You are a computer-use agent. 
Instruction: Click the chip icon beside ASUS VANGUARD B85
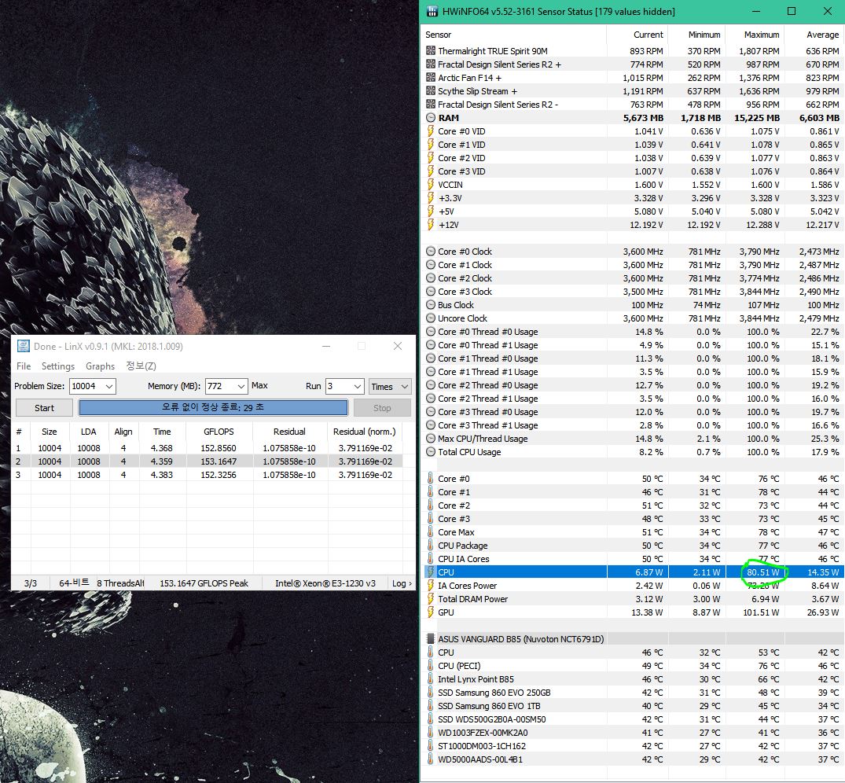(x=431, y=639)
